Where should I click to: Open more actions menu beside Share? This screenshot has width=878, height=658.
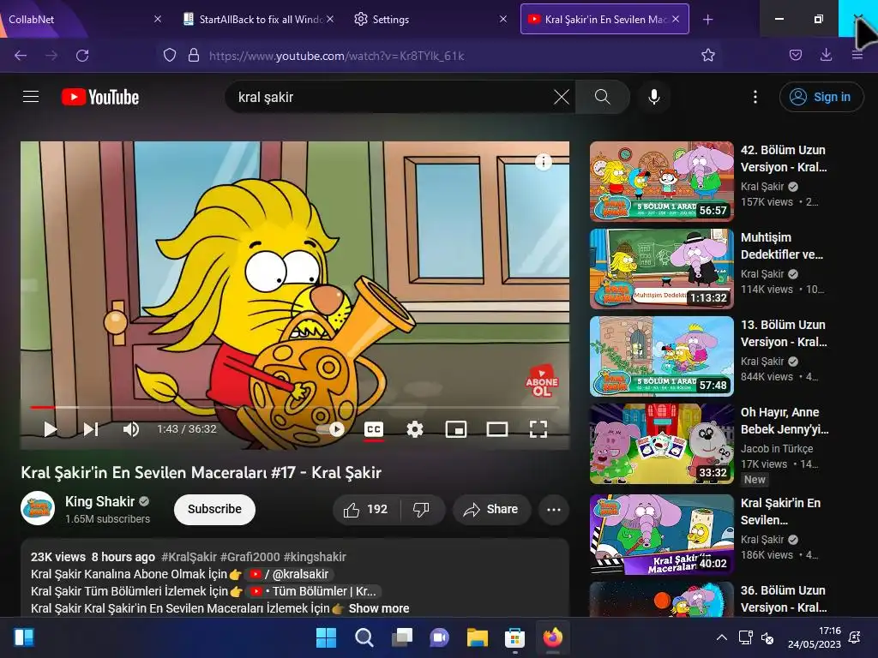click(554, 510)
